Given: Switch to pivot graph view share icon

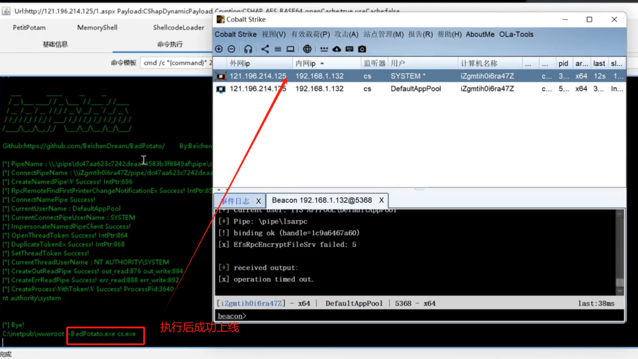Looking at the screenshot, I should click(x=265, y=49).
